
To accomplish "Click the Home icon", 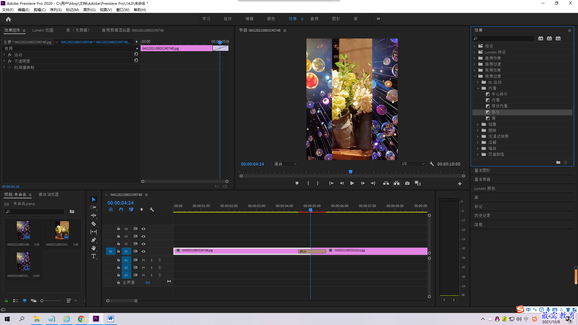I will (x=8, y=19).
